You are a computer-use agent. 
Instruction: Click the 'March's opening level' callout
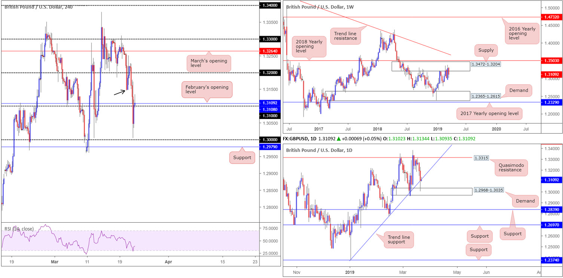(x=209, y=62)
